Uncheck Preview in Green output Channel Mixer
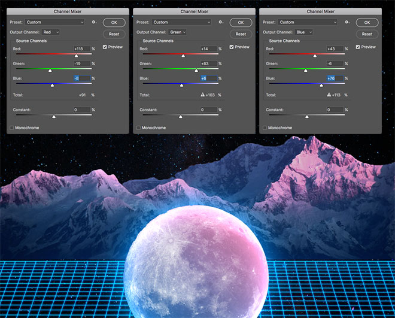Screen dimensions: 395x318 point(232,47)
